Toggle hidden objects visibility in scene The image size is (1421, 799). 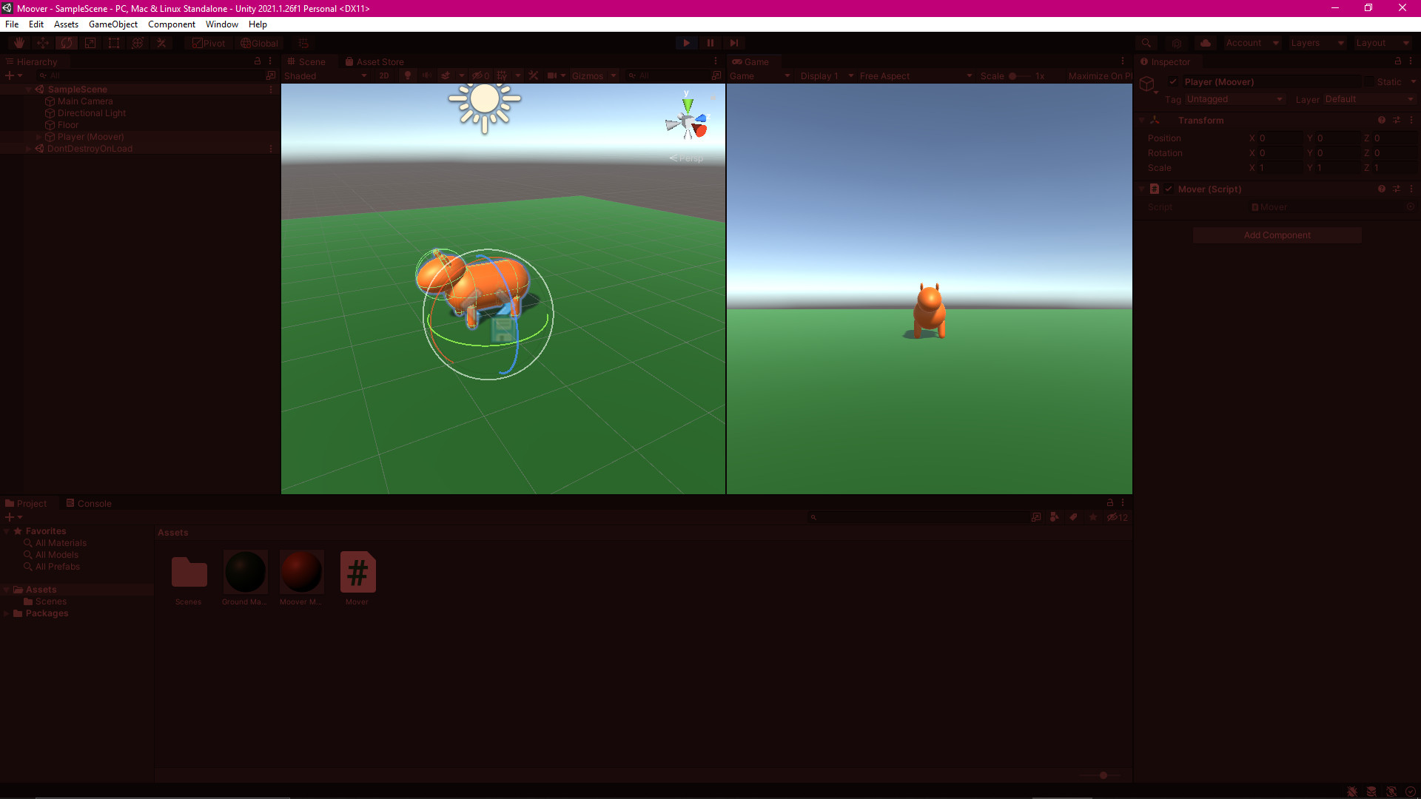pos(481,75)
